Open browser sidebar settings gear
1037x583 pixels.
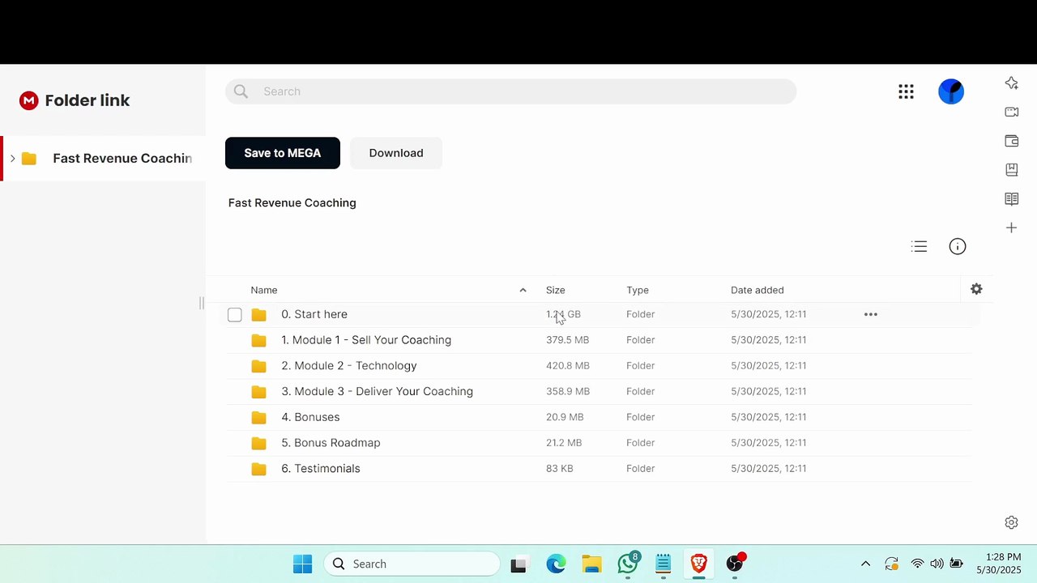pos(1011,522)
